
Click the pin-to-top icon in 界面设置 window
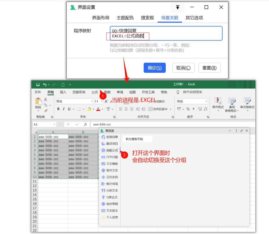click(177, 7)
